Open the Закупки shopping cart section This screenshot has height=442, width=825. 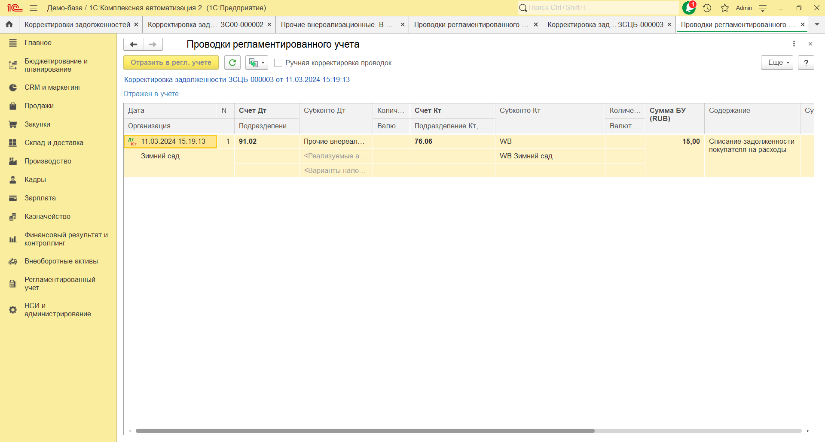pos(37,124)
